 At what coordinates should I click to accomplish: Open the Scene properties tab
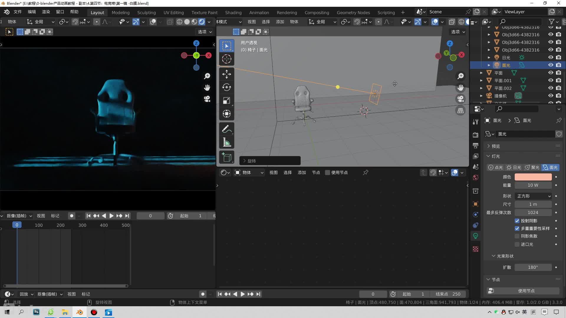point(475,167)
